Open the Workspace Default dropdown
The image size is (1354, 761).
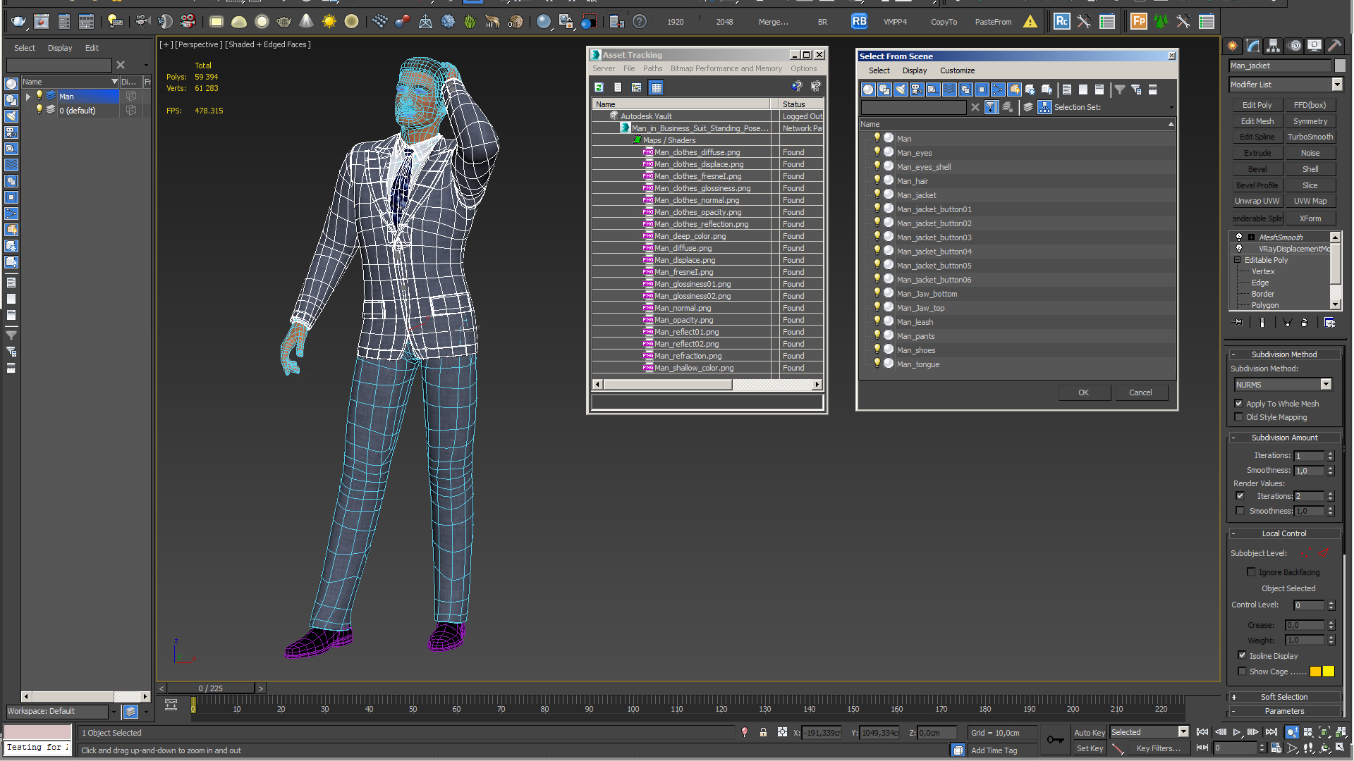114,712
